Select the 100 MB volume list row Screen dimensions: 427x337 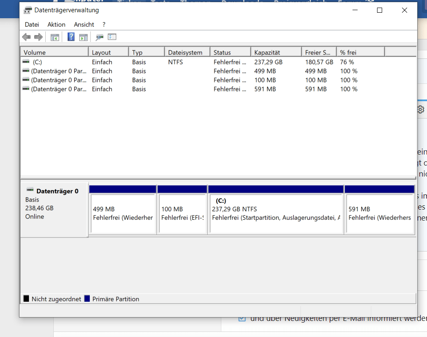(218, 80)
